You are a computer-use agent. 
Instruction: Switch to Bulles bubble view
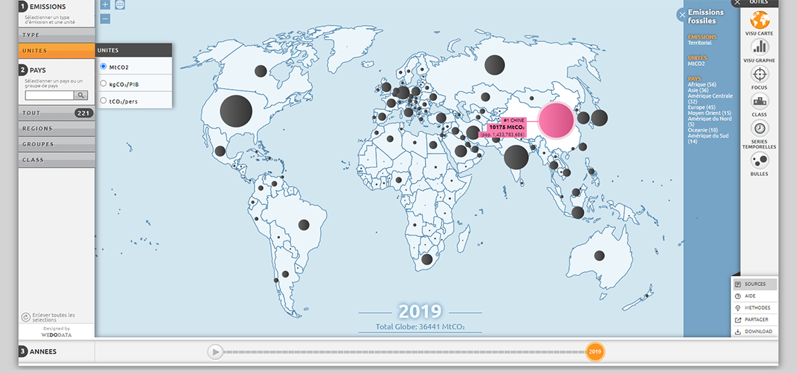(x=759, y=161)
